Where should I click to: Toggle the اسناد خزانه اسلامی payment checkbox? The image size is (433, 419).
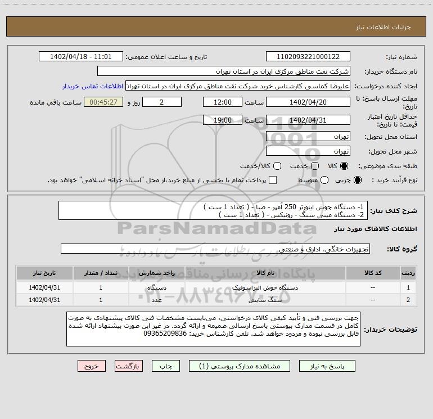273,180
